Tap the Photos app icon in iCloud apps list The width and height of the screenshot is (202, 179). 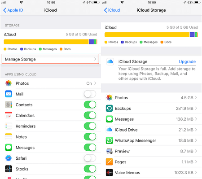point(9,83)
